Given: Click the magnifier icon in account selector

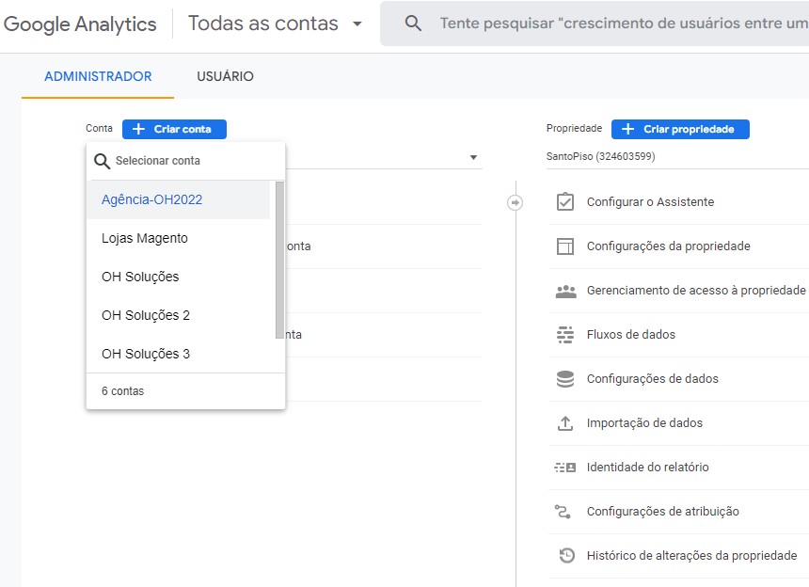Looking at the screenshot, I should tap(103, 161).
